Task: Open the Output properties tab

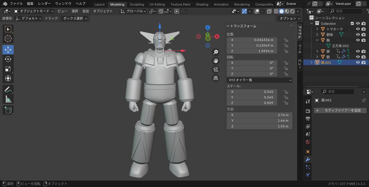Action: pos(308,119)
